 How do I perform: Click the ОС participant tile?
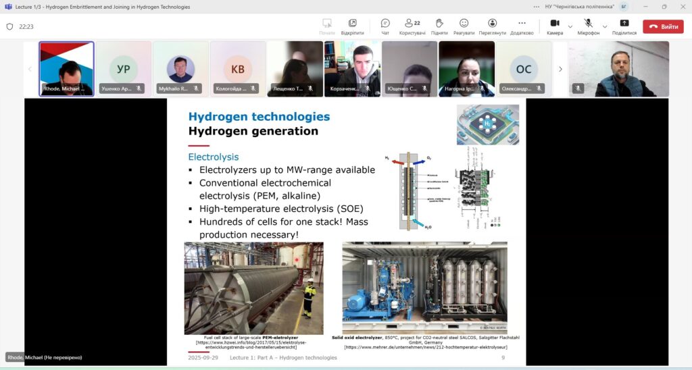tap(524, 69)
